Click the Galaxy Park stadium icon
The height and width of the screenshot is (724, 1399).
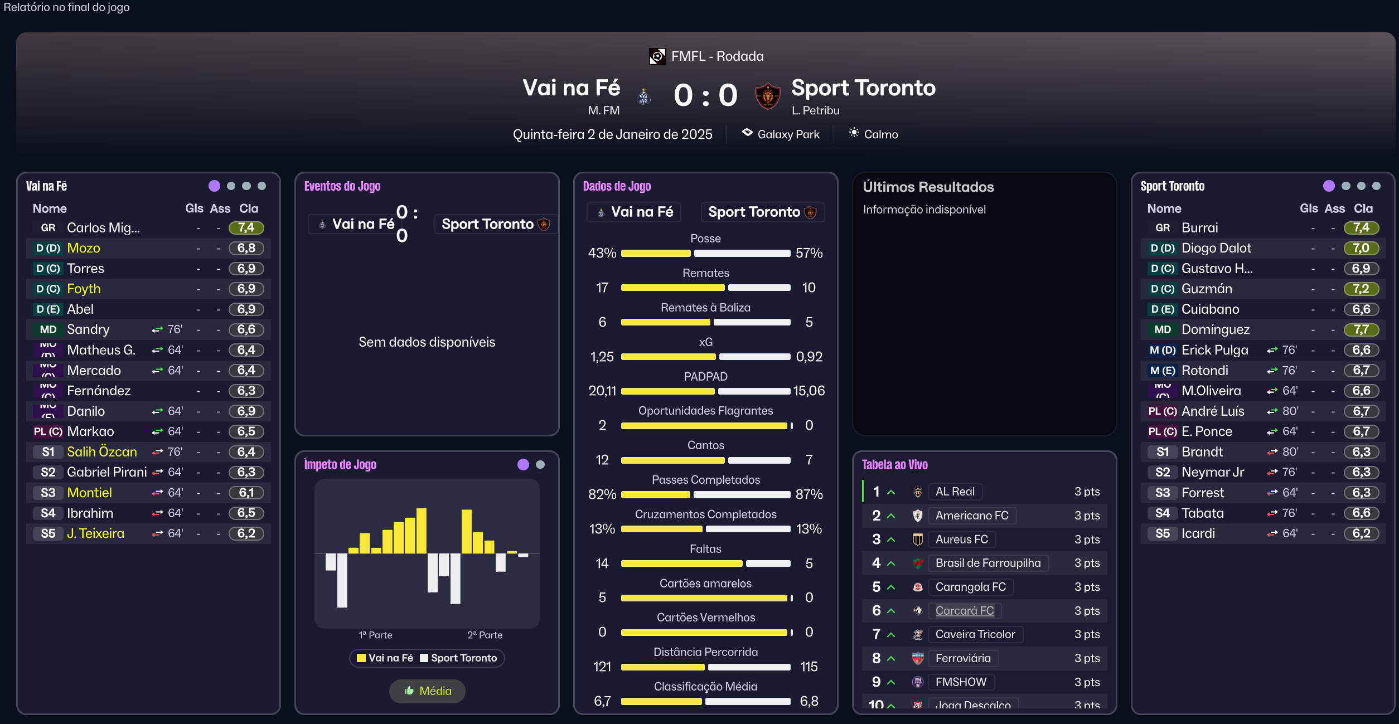pos(747,133)
